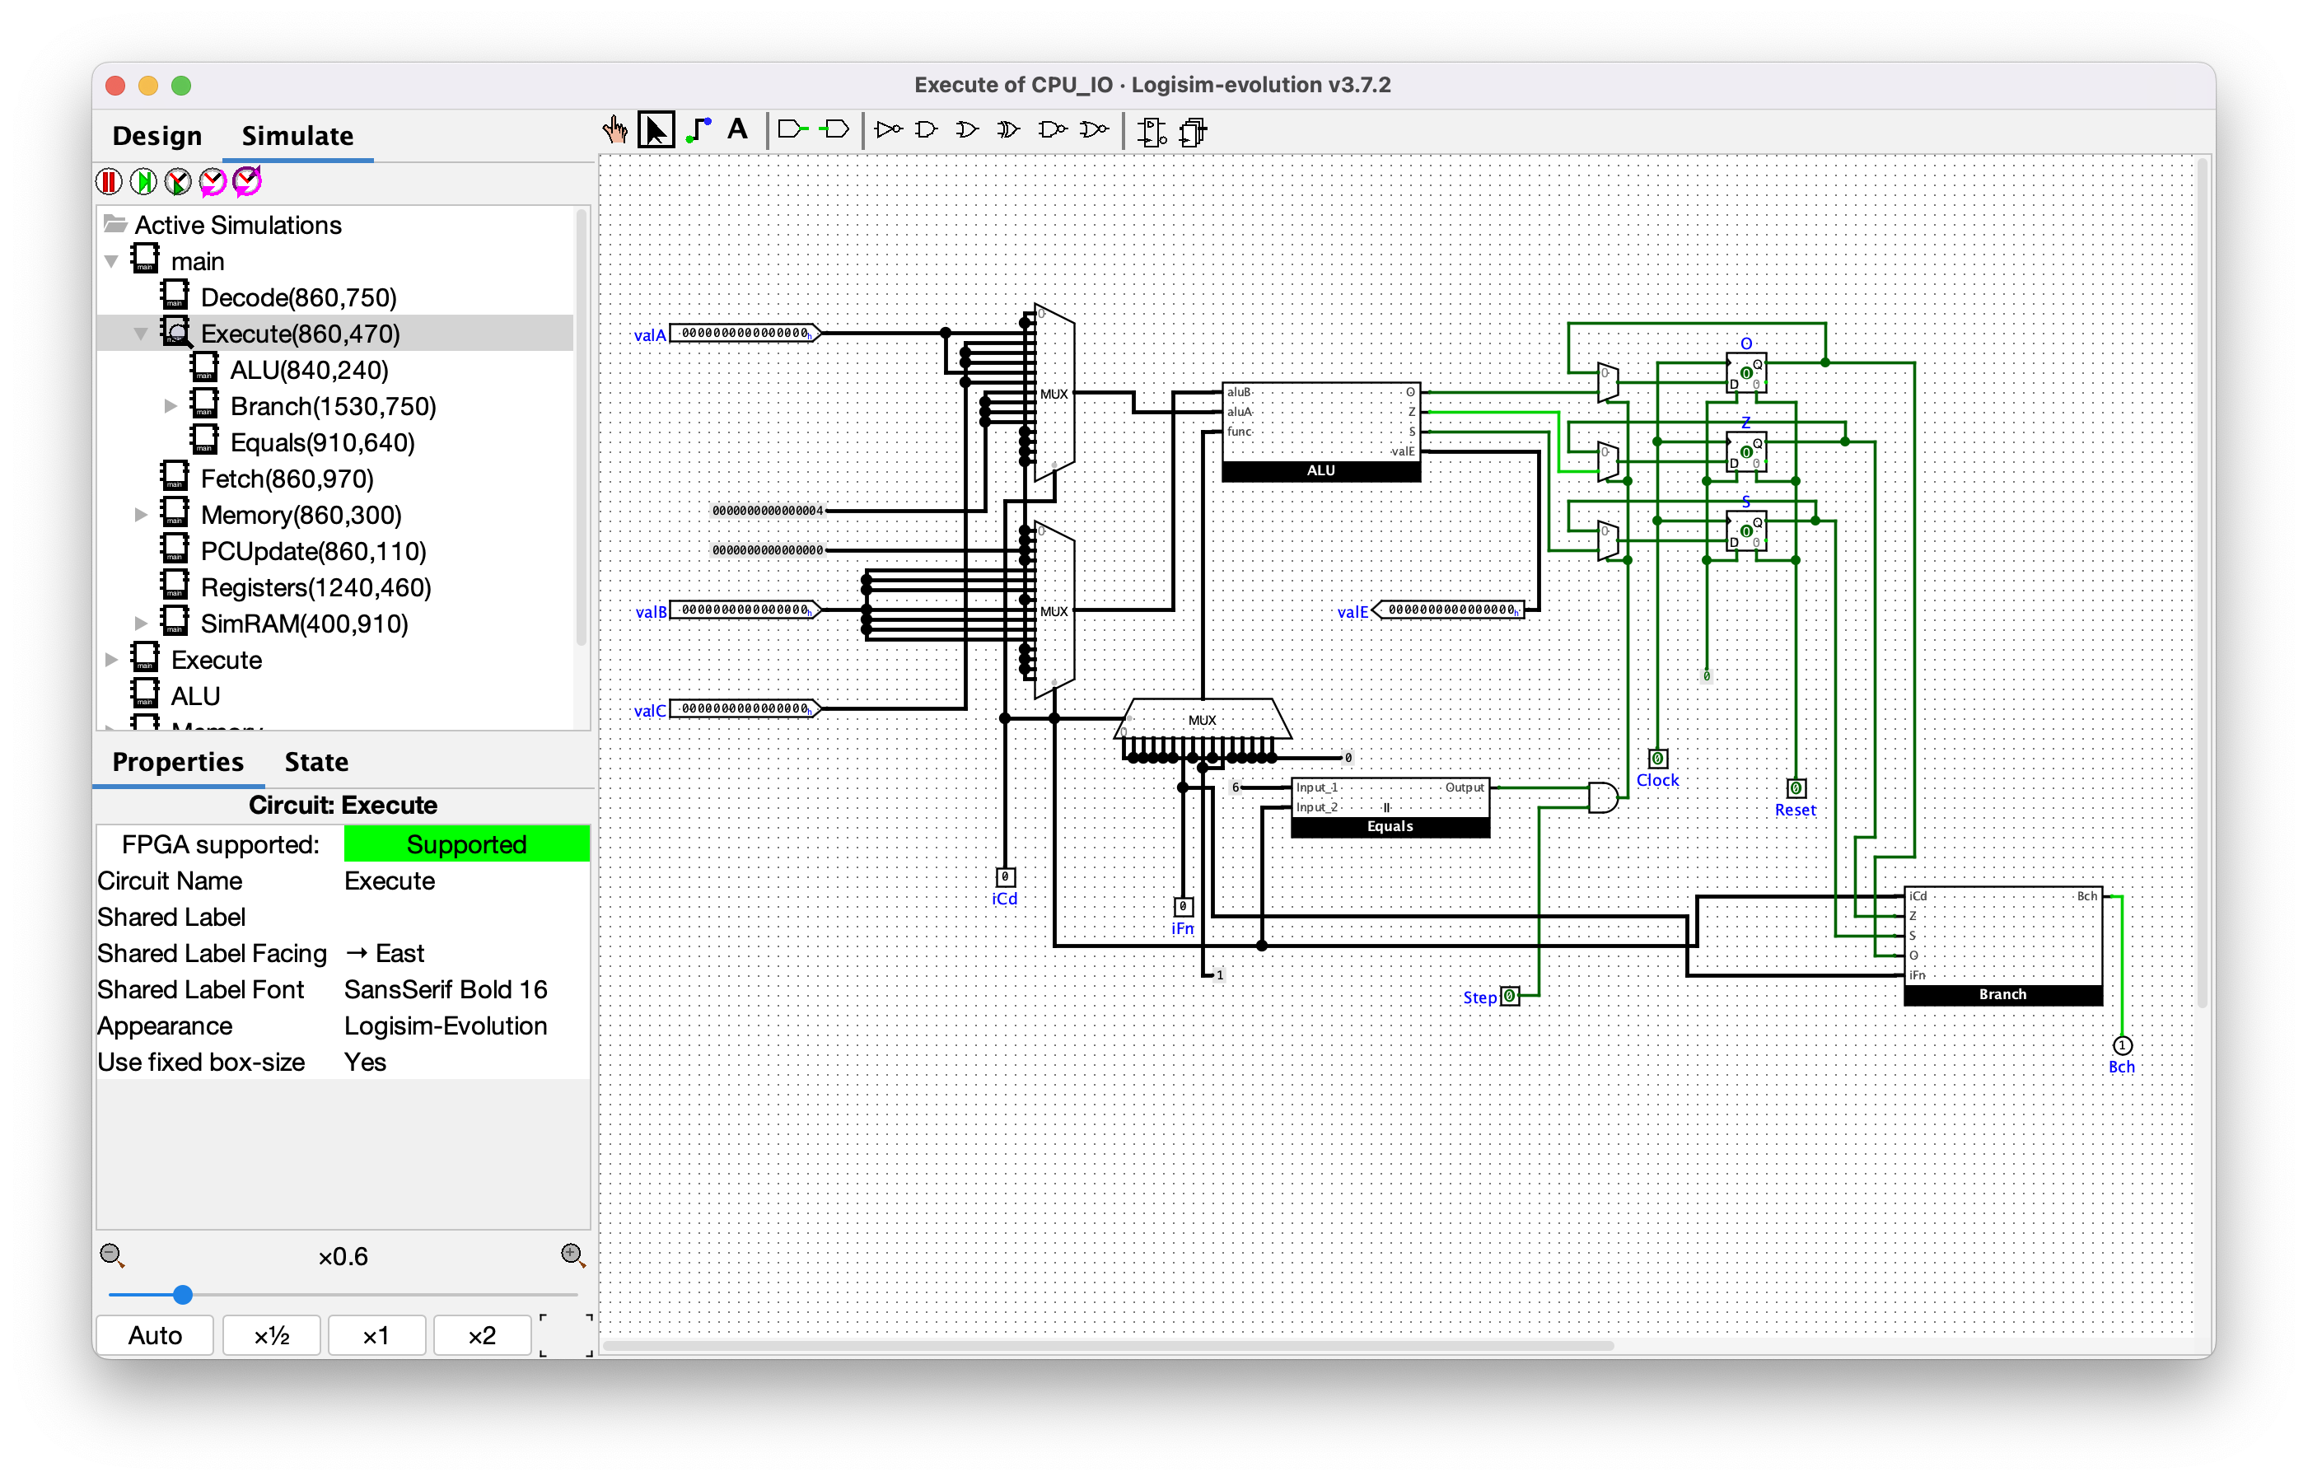Pick the NAND gate tool
Viewport: 2308px width, 1481px height.
[x=1052, y=128]
